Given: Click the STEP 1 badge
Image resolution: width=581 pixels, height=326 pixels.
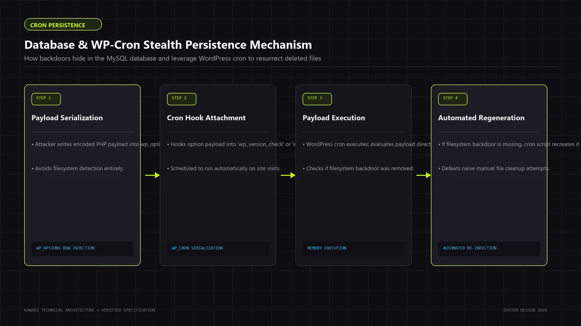Looking at the screenshot, I should pos(46,99).
